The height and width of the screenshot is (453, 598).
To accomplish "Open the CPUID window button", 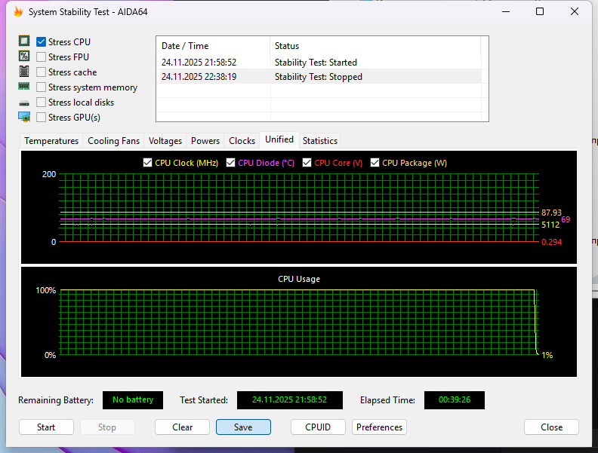I will (318, 427).
